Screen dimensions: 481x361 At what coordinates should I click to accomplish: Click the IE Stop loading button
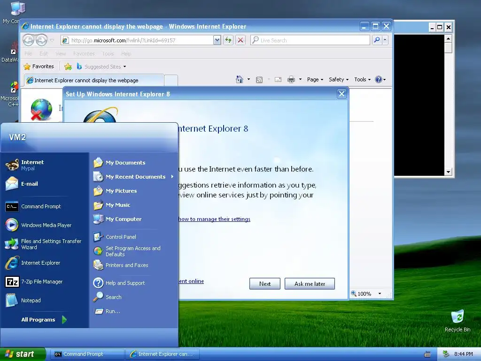[240, 40]
